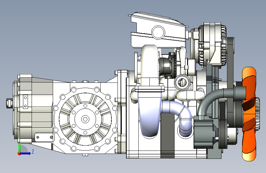This screenshot has width=266, height=173.
Task: Select the two-hole mounting bracket at the transmission bottom
Action: click(x=44, y=137)
